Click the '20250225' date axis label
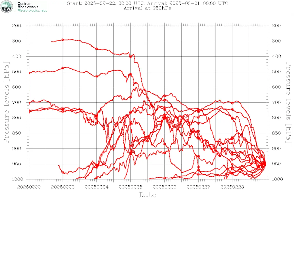This screenshot has width=295, height=256. [x=131, y=187]
